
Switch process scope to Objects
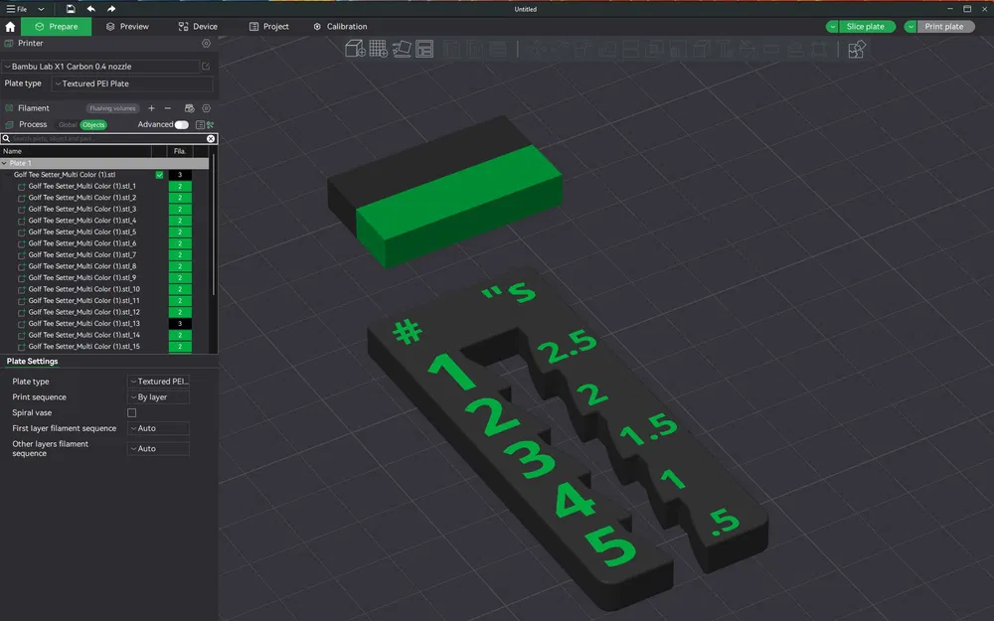click(93, 125)
